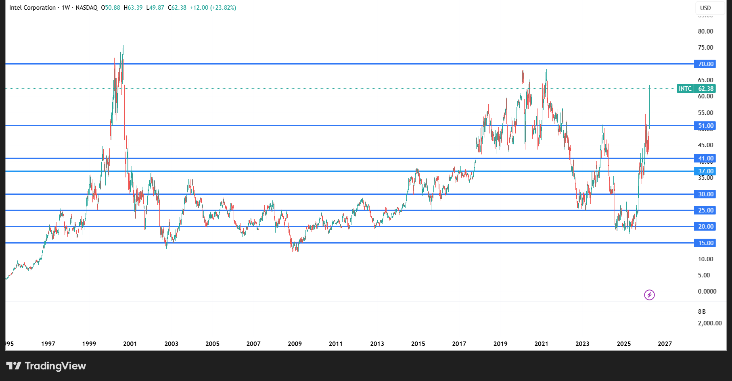
Task: Click the 2013 label on time axis
Action: point(377,344)
